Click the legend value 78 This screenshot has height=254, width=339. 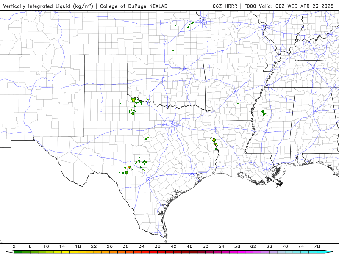(317, 246)
